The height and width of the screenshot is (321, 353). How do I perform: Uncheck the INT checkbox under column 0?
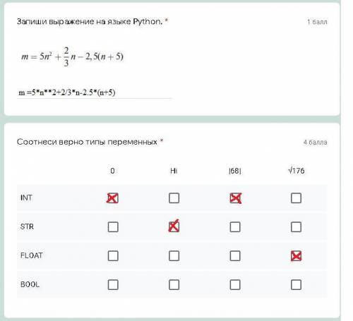(113, 198)
